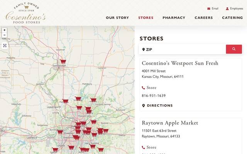Screen dimensions: 247x154
Task: Click the directions pin icon for Westport
Action: click(x=143, y=105)
